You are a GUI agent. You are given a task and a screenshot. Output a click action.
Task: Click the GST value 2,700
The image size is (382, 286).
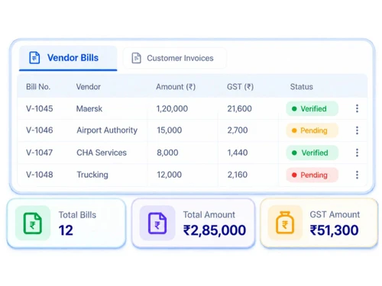[x=238, y=130]
